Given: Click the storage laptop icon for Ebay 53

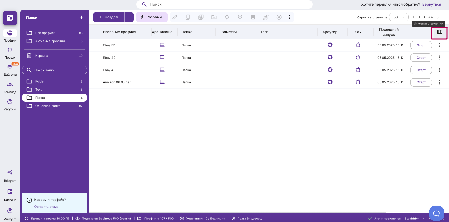Looking at the screenshot, I should point(162,45).
